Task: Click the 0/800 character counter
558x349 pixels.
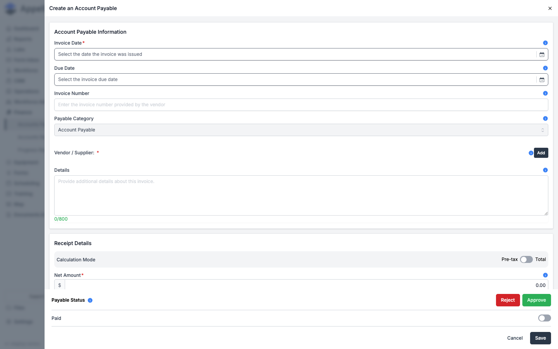Action: [61, 219]
